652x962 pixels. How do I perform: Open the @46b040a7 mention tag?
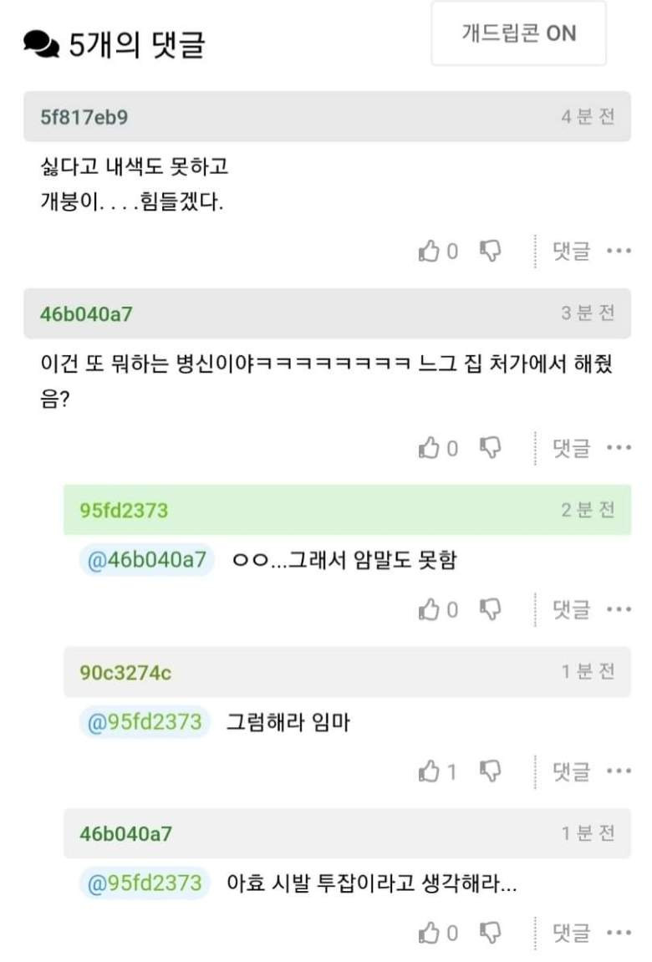click(x=147, y=560)
